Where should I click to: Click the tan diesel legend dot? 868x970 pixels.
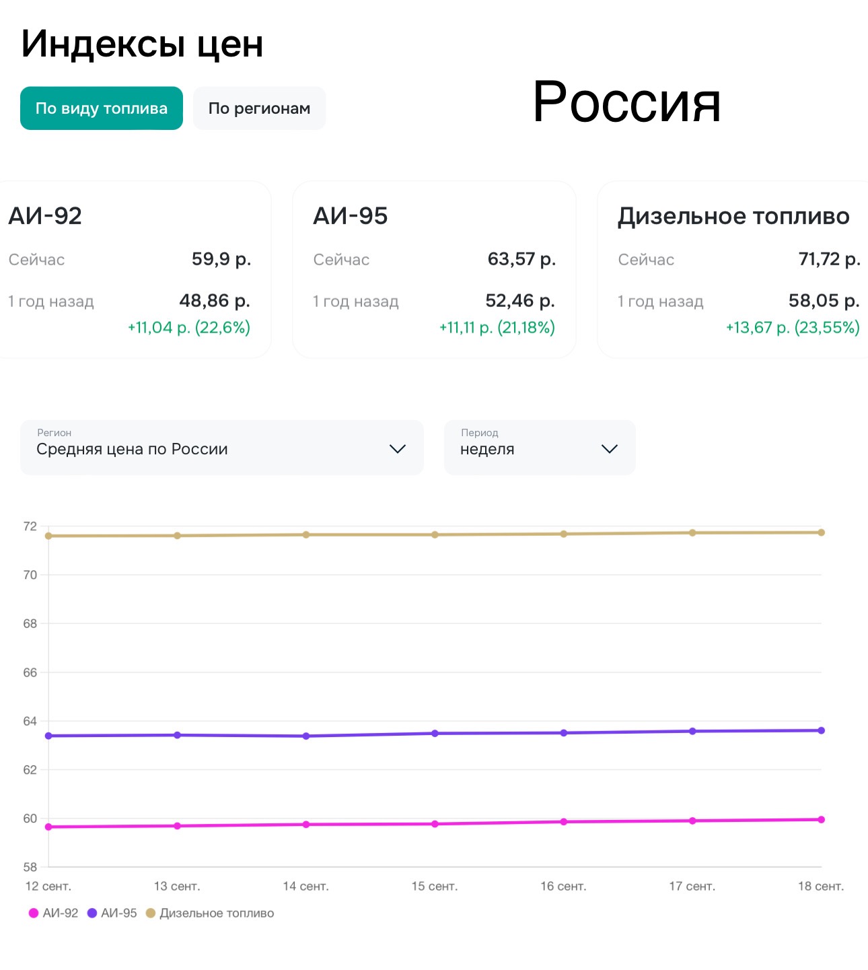point(151,913)
